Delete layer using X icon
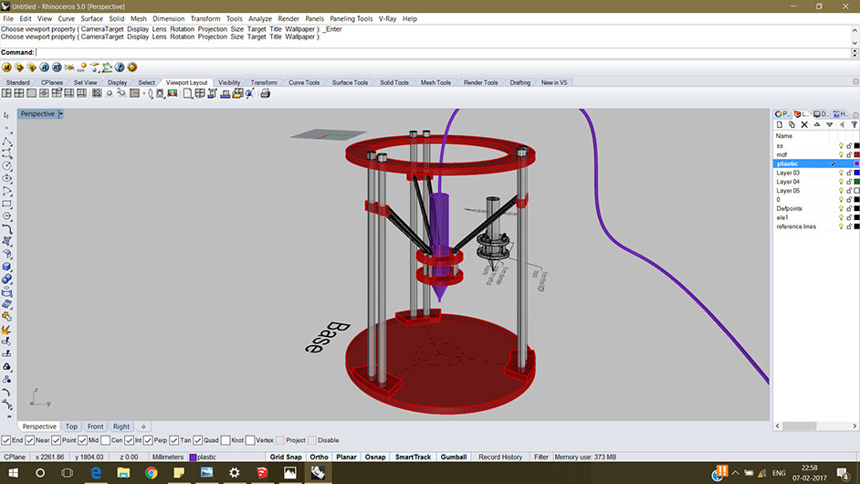The width and height of the screenshot is (860, 484). point(804,125)
